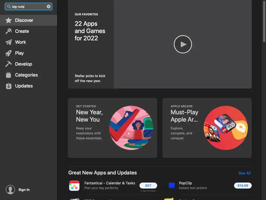The image size is (266, 200).
Task: Clear the search field text
Action: click(x=49, y=7)
